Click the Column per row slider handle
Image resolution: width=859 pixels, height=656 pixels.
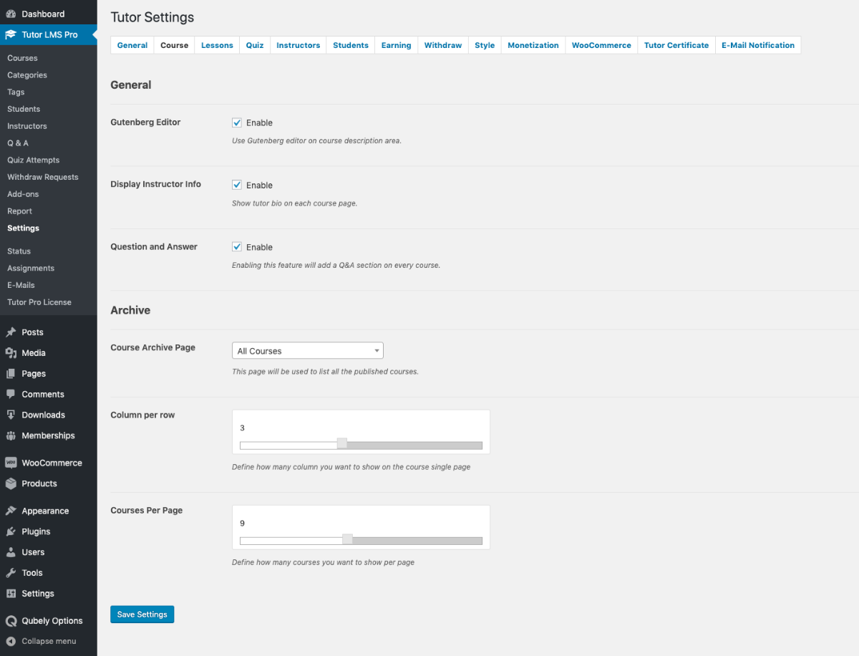coord(342,443)
